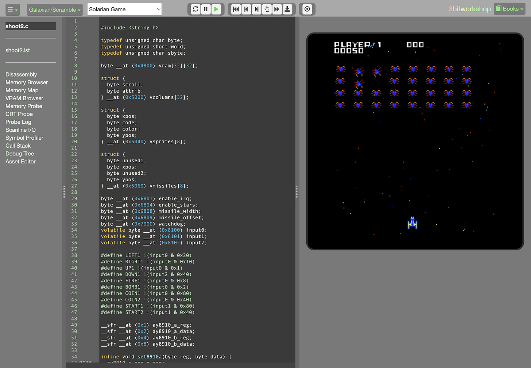The image size is (531, 368).
Task: Click the reset and reload icon
Action: tap(195, 9)
